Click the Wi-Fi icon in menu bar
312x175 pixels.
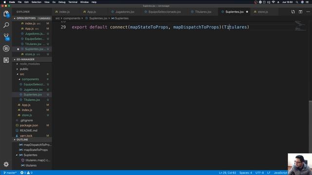click(x=273, y=2)
